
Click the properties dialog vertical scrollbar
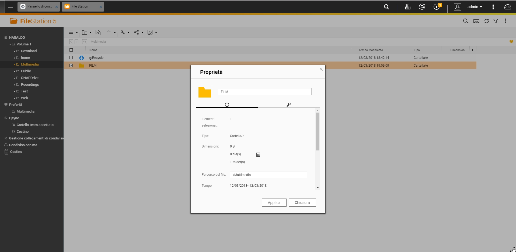(318, 132)
